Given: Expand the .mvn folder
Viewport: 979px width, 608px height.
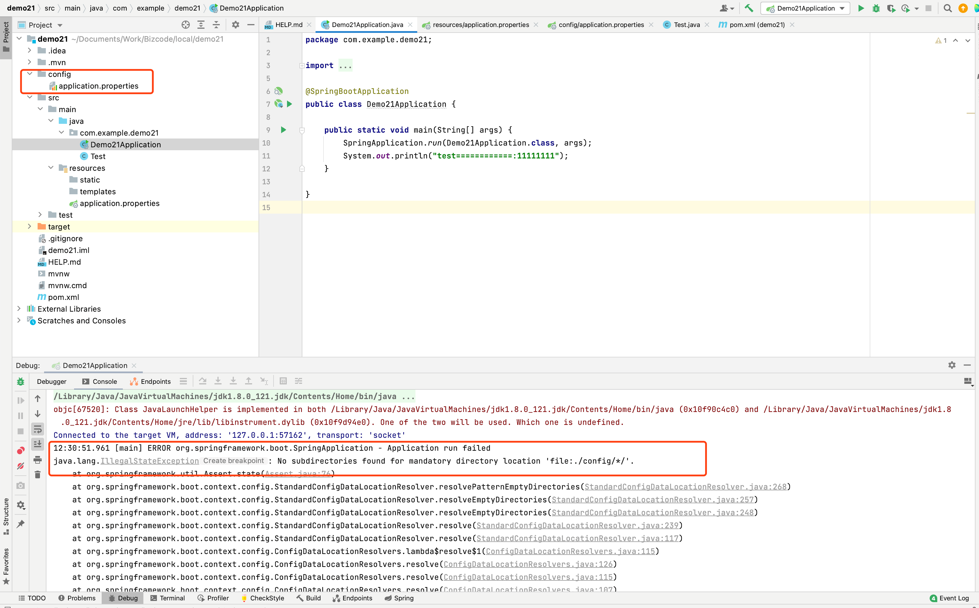Looking at the screenshot, I should point(29,62).
